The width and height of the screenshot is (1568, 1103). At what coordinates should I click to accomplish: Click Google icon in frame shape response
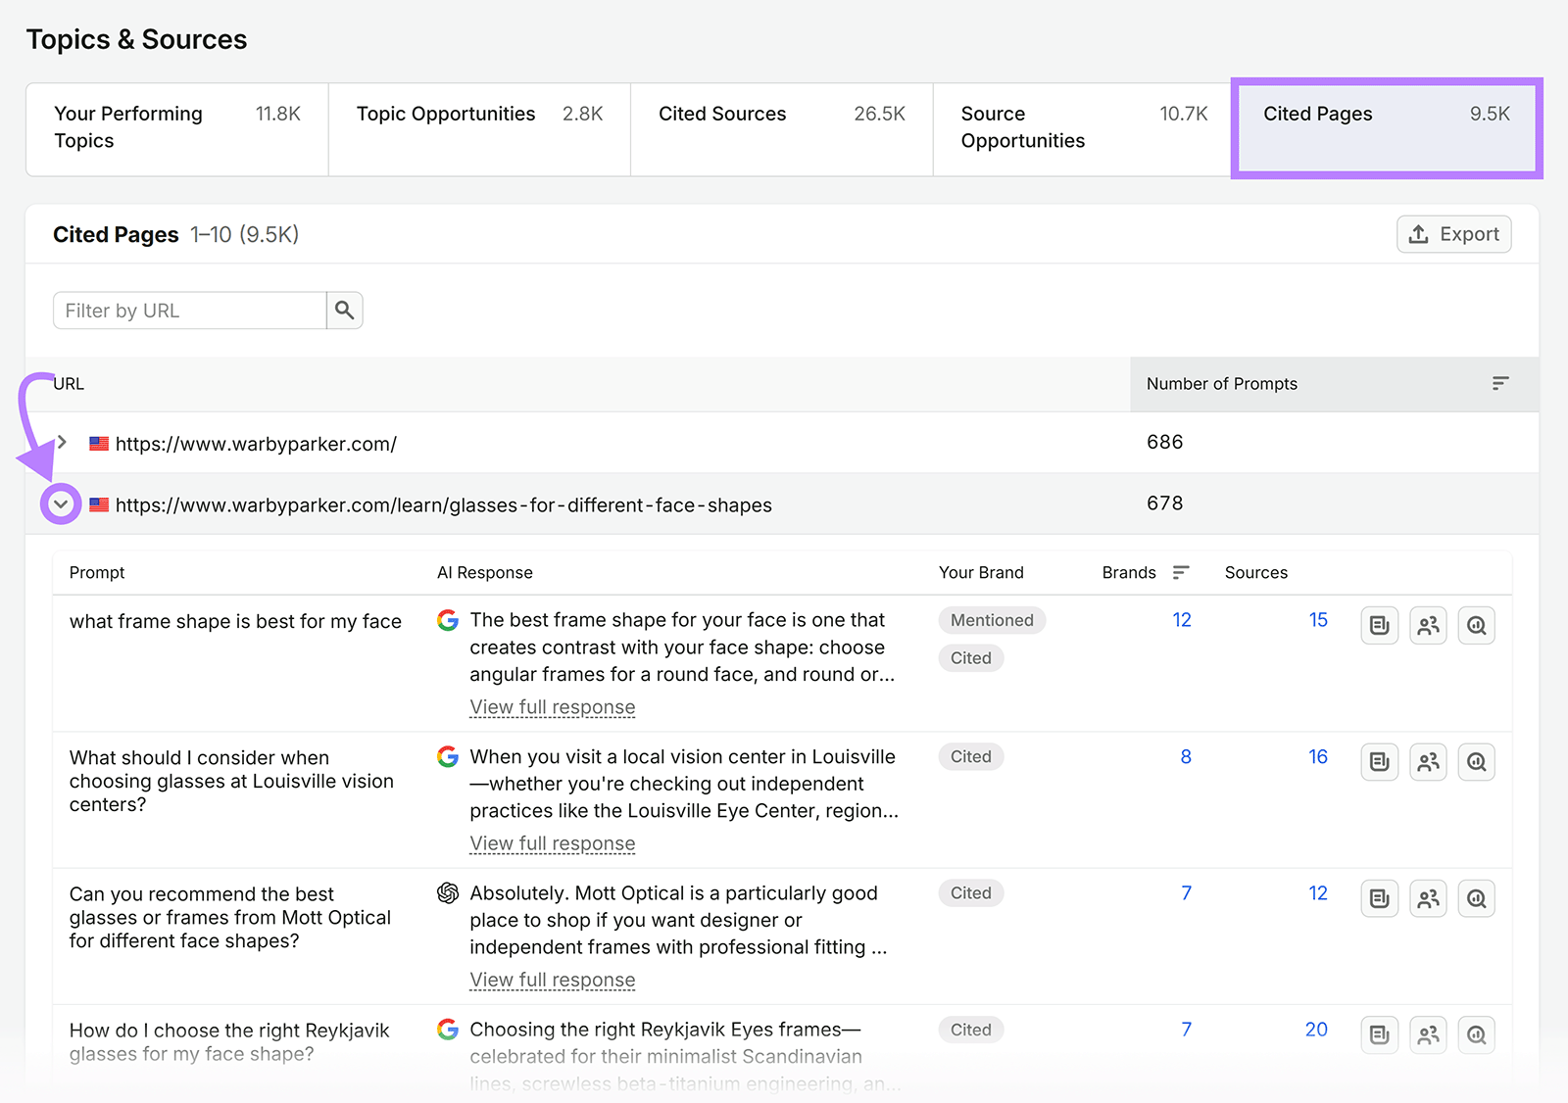[x=448, y=620]
